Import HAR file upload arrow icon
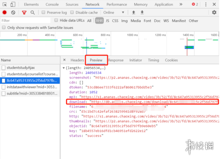Image resolution: width=220 pixels, height=159 pixels. (133, 12)
